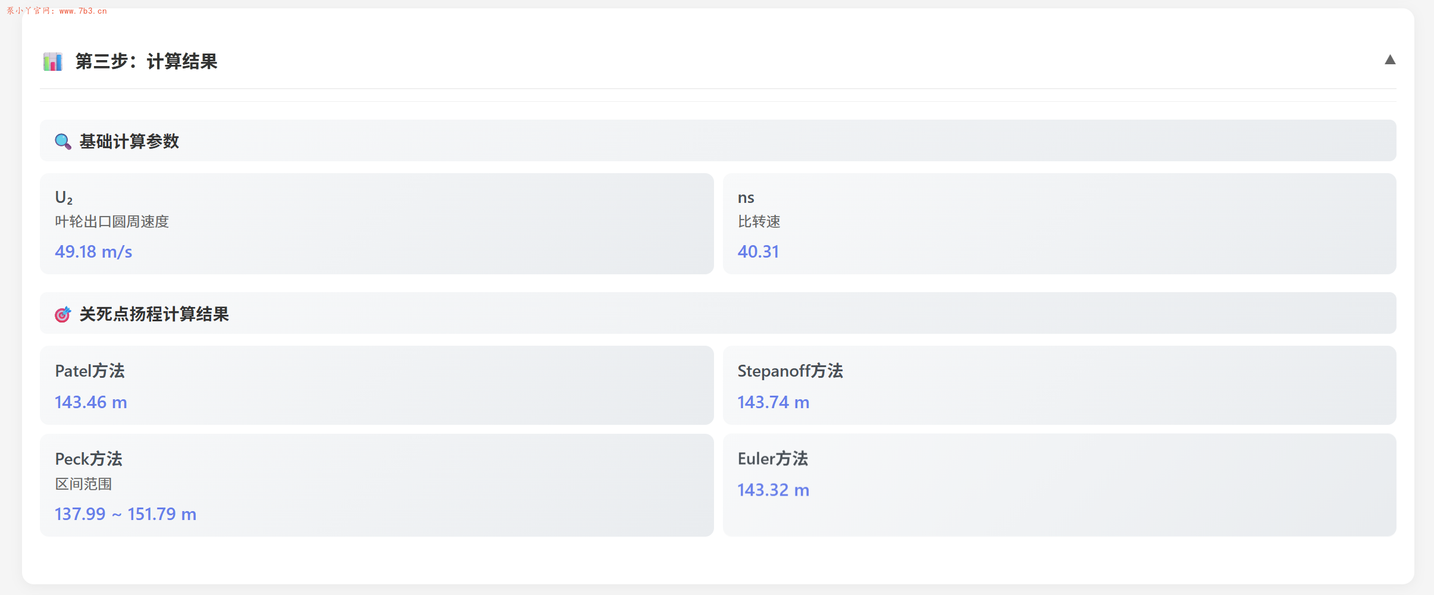
Task: Click the Stepanoff方法 result value 143.74 m
Action: pyautogui.click(x=772, y=402)
